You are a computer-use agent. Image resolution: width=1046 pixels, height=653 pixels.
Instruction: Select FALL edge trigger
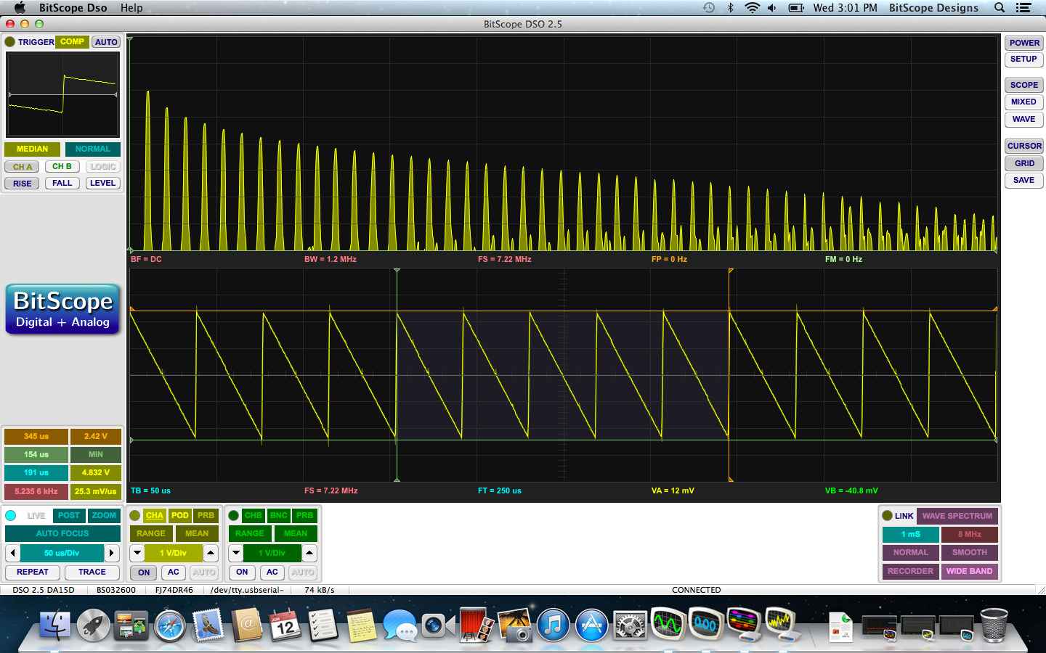[x=62, y=184]
